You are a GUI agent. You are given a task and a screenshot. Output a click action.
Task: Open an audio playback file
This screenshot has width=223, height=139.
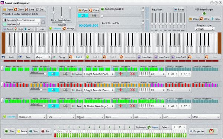click(83, 10)
